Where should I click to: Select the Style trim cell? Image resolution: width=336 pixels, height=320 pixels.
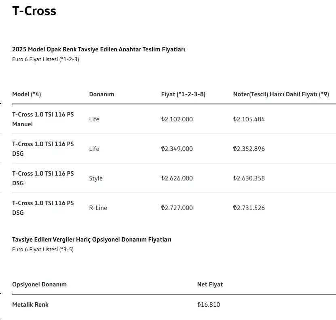click(96, 178)
